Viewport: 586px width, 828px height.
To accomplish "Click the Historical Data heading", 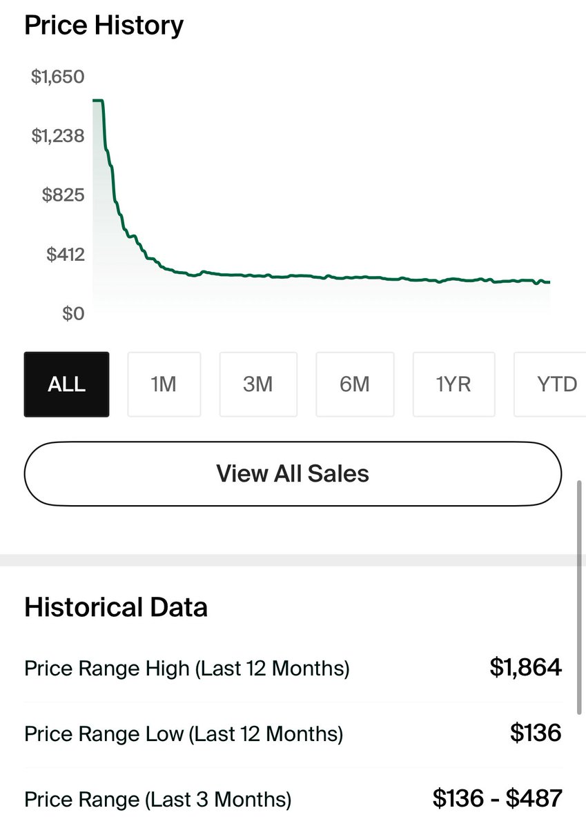I will [116, 607].
